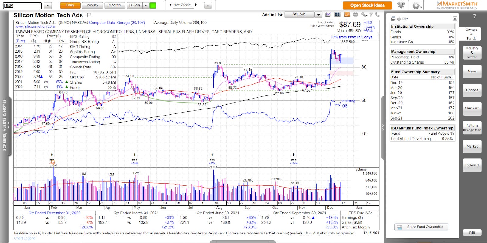Open help with the white question mark

click(474, 16)
